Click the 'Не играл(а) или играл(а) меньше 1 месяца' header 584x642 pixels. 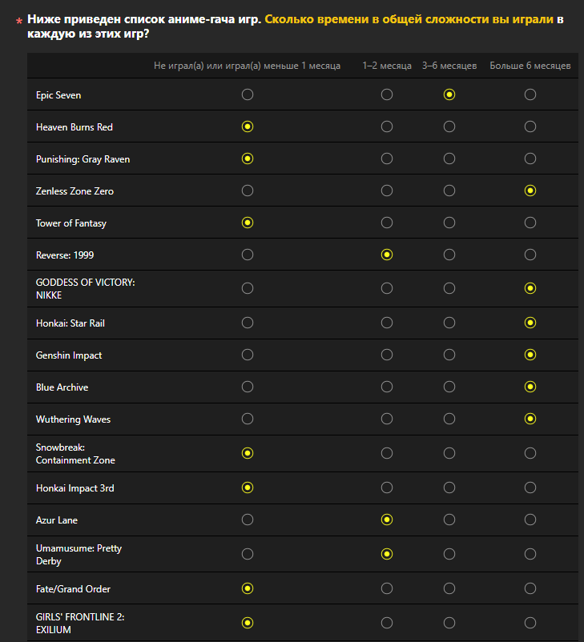click(247, 66)
